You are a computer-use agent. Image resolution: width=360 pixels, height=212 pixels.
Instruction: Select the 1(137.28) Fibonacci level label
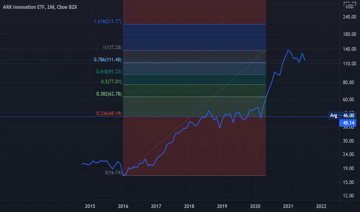(112, 47)
